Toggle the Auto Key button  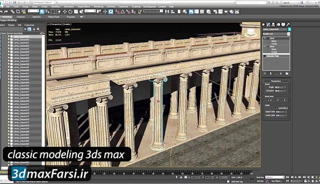tap(260, 177)
